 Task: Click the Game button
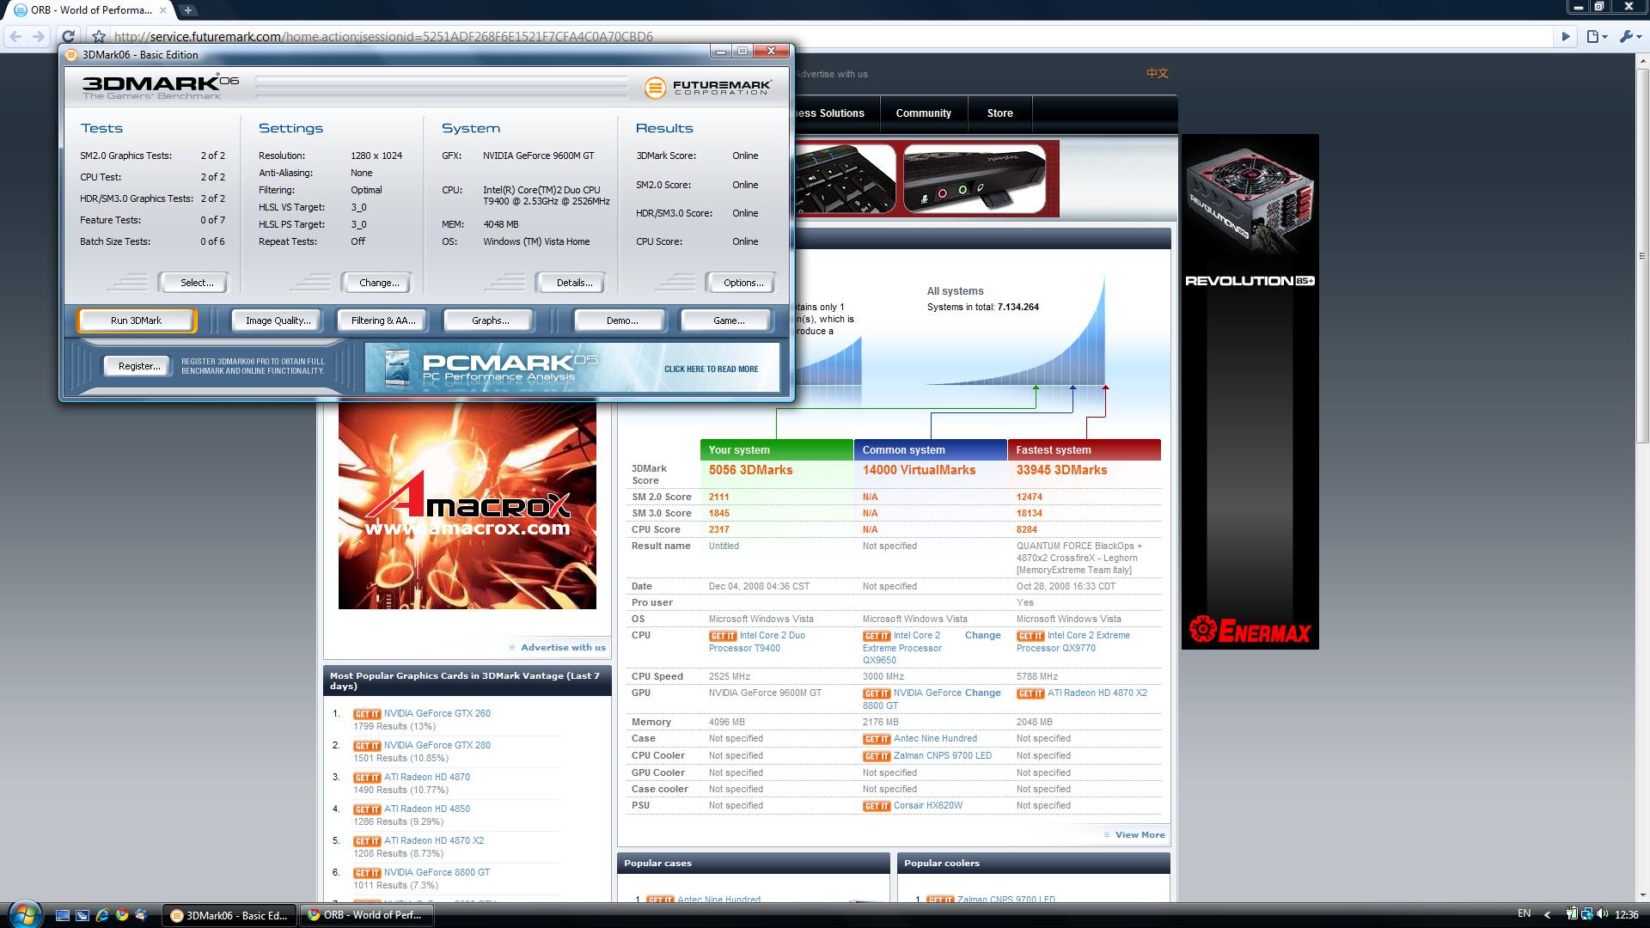pos(729,321)
